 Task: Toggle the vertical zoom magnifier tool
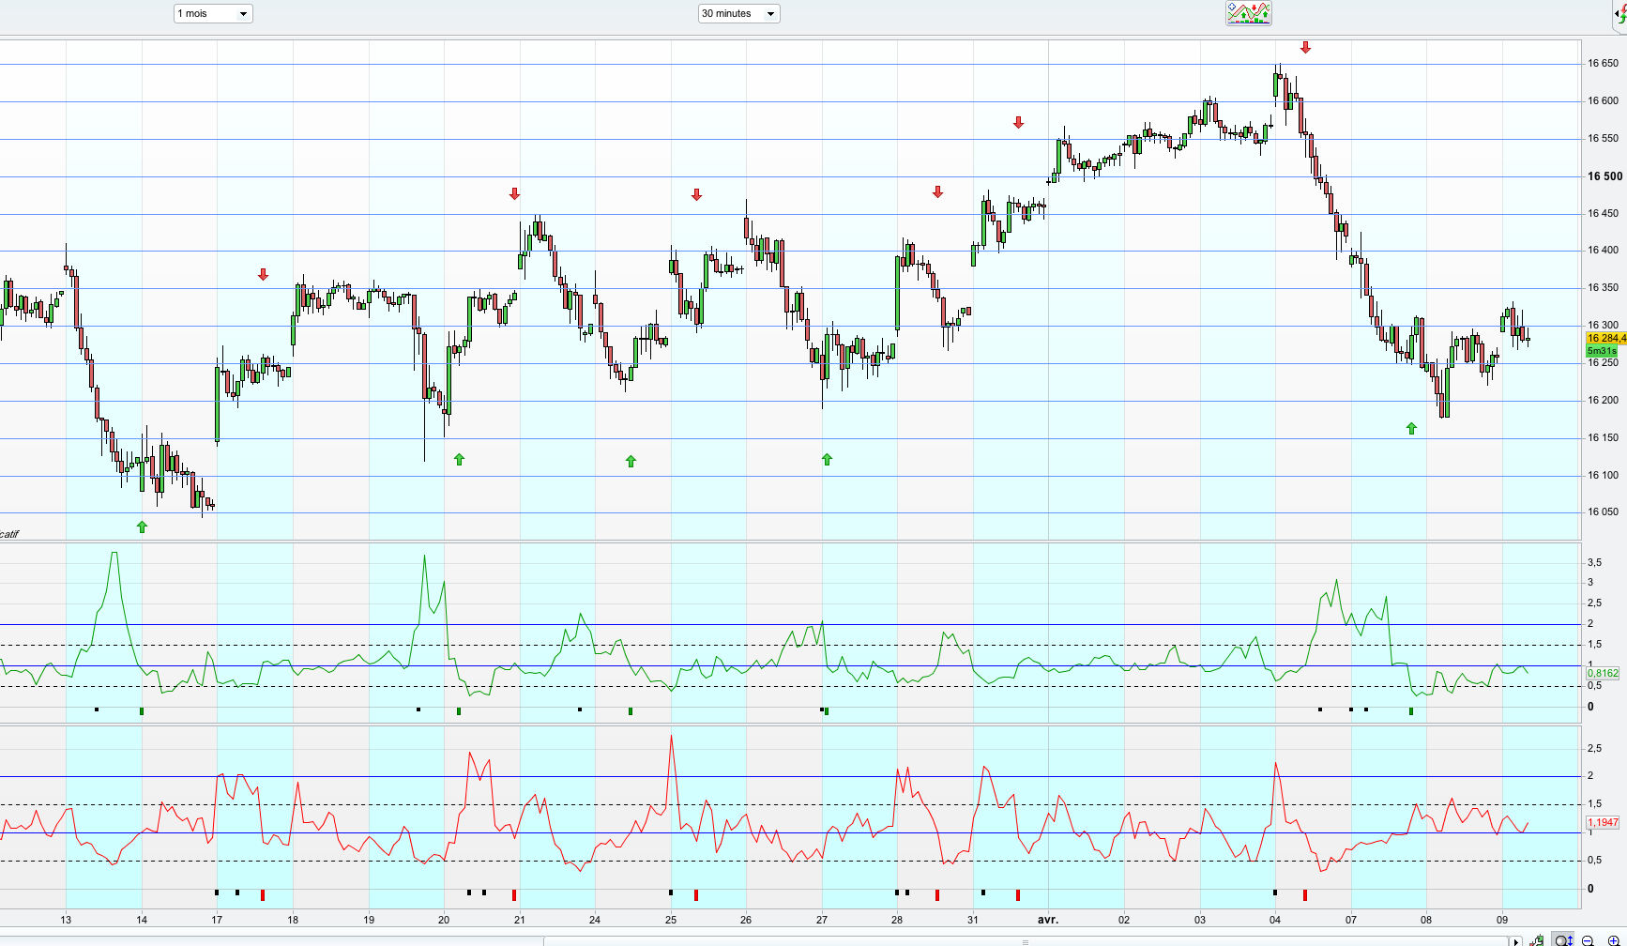[x=1563, y=939]
